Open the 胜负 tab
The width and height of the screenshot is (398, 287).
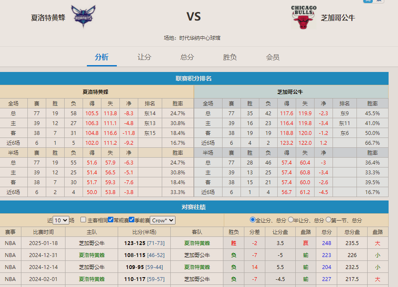pyautogui.click(x=229, y=57)
